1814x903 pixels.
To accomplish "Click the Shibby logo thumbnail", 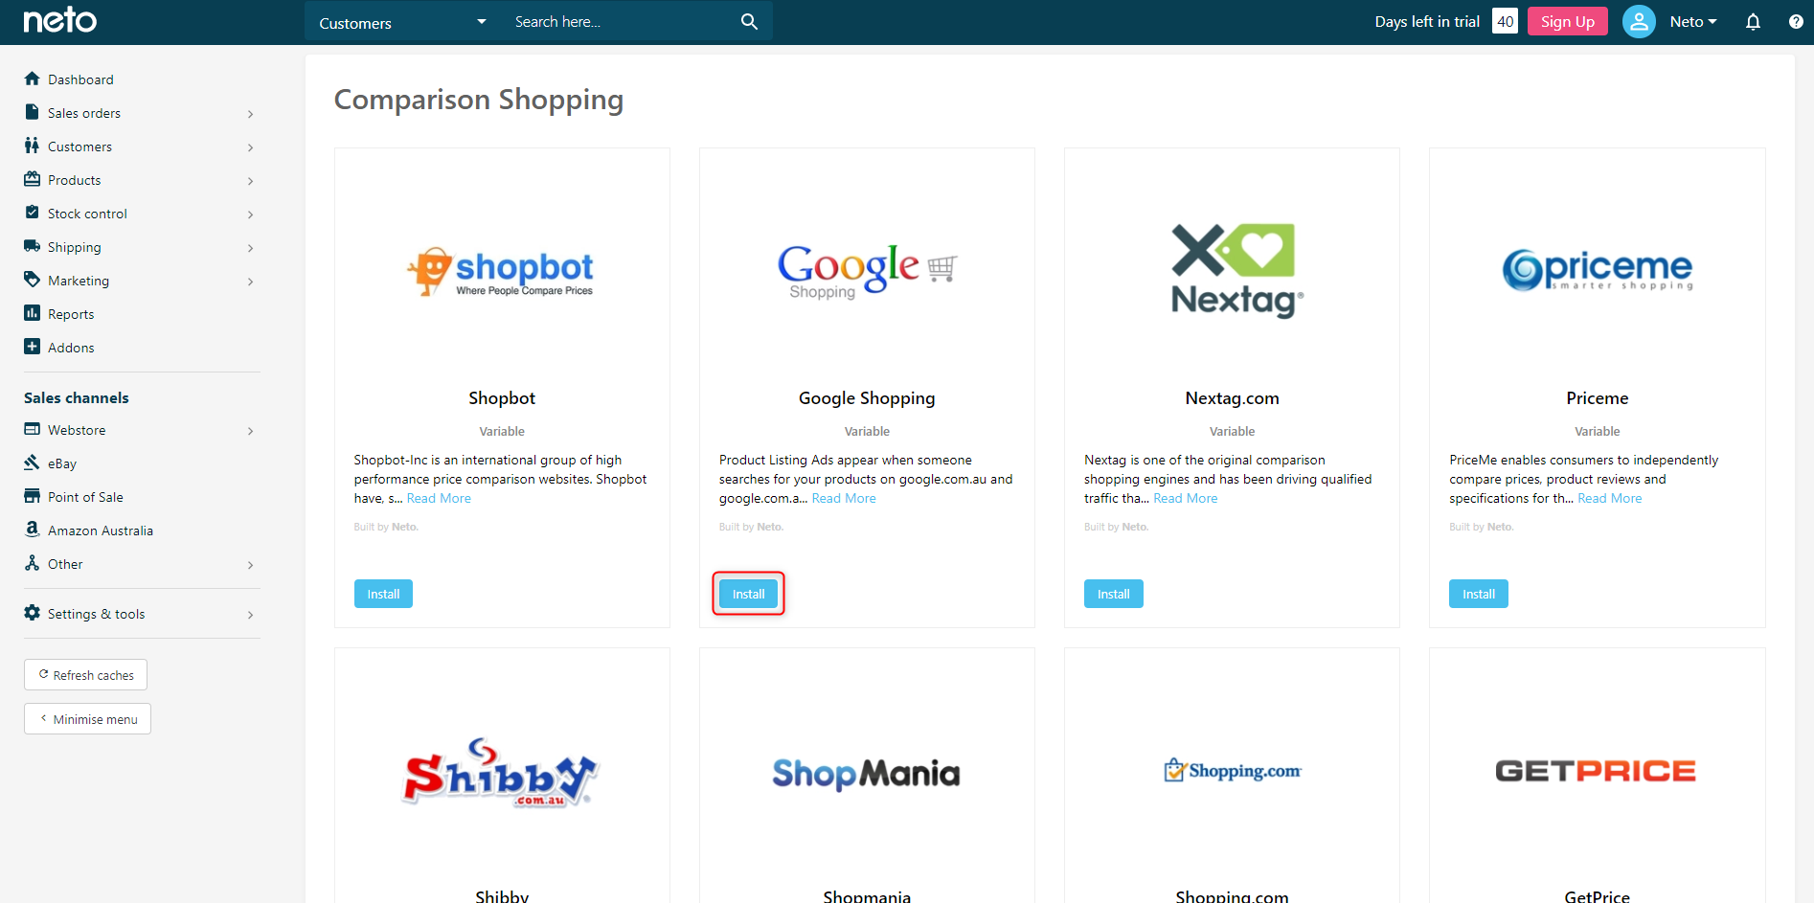I will pos(501,772).
